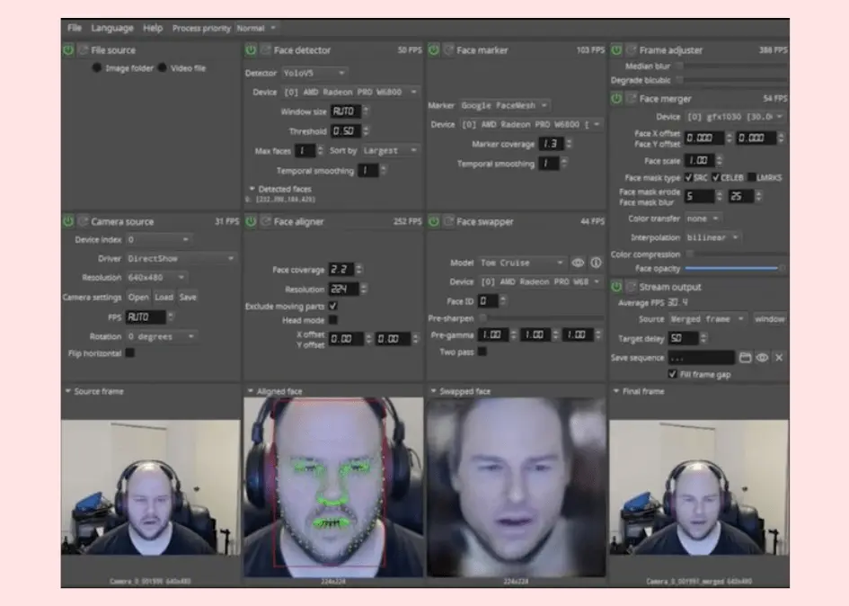
Task: Open the File menu
Action: click(74, 28)
